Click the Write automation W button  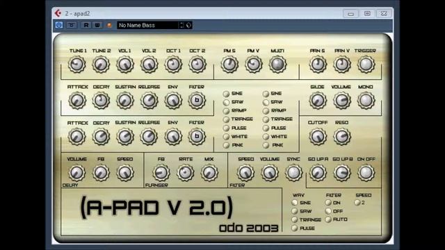(x=97, y=25)
